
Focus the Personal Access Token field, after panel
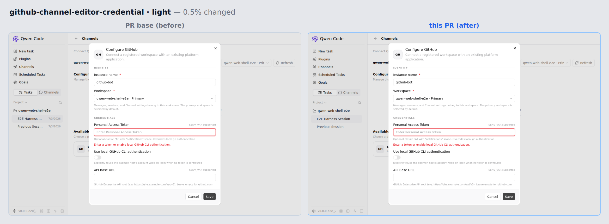click(454, 132)
